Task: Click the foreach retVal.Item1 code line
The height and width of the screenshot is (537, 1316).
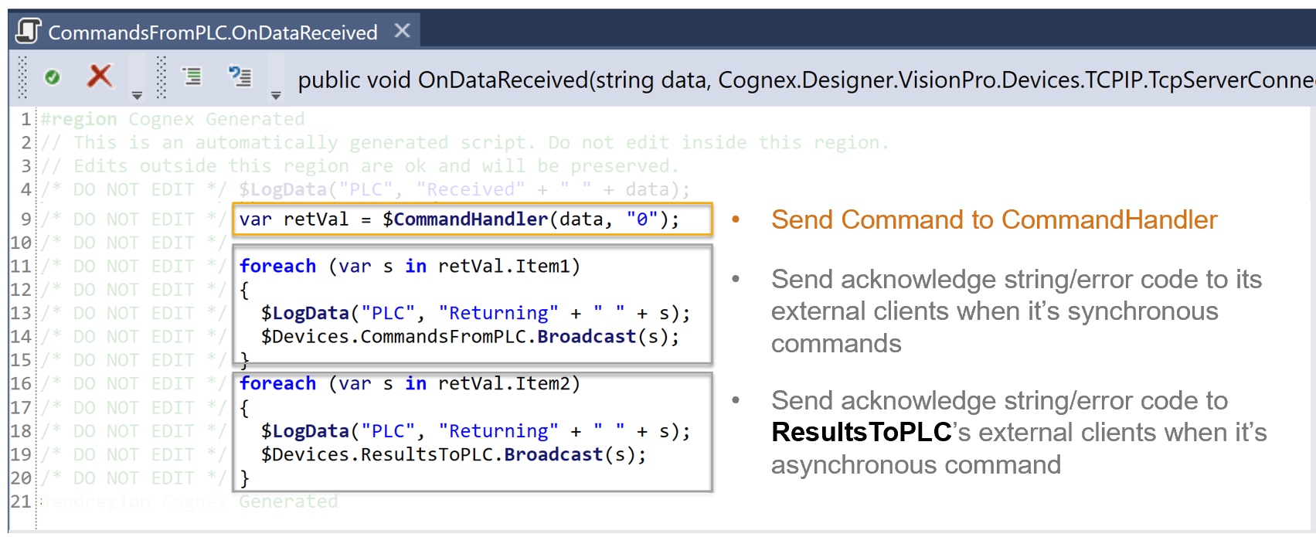Action: [x=410, y=266]
